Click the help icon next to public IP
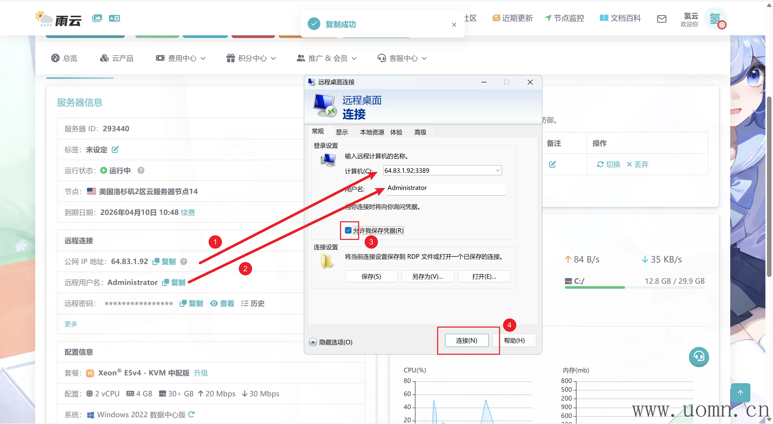 (x=184, y=262)
